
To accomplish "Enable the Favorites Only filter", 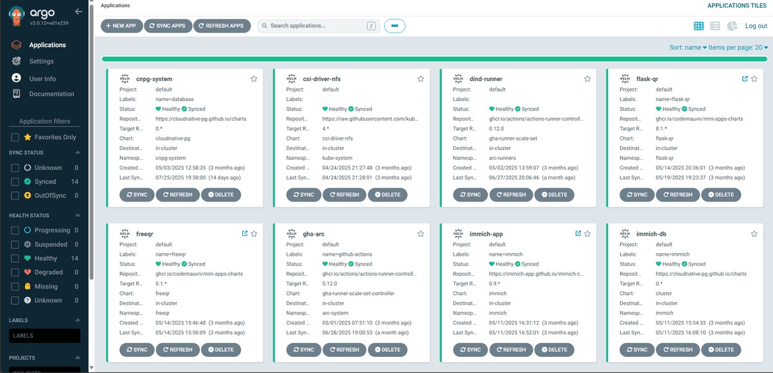I will [x=14, y=137].
